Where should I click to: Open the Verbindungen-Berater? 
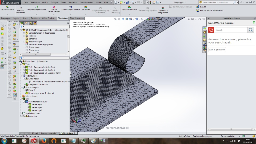coord(71,8)
